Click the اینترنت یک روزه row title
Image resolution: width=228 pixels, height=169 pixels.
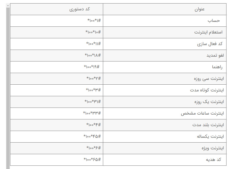209,102
